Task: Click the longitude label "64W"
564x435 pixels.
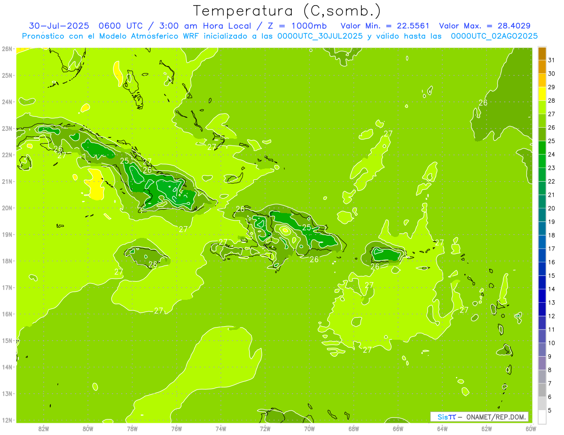Action: 442,428
